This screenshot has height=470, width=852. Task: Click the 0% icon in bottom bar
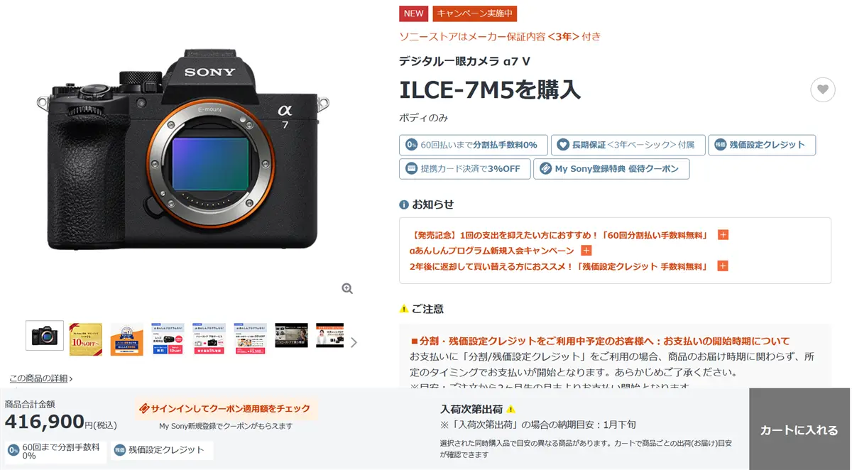point(13,450)
